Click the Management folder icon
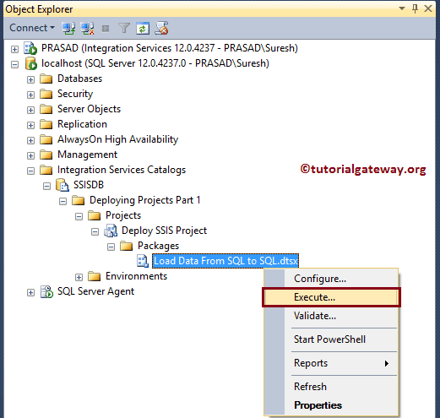The image size is (440, 418). click(x=46, y=155)
